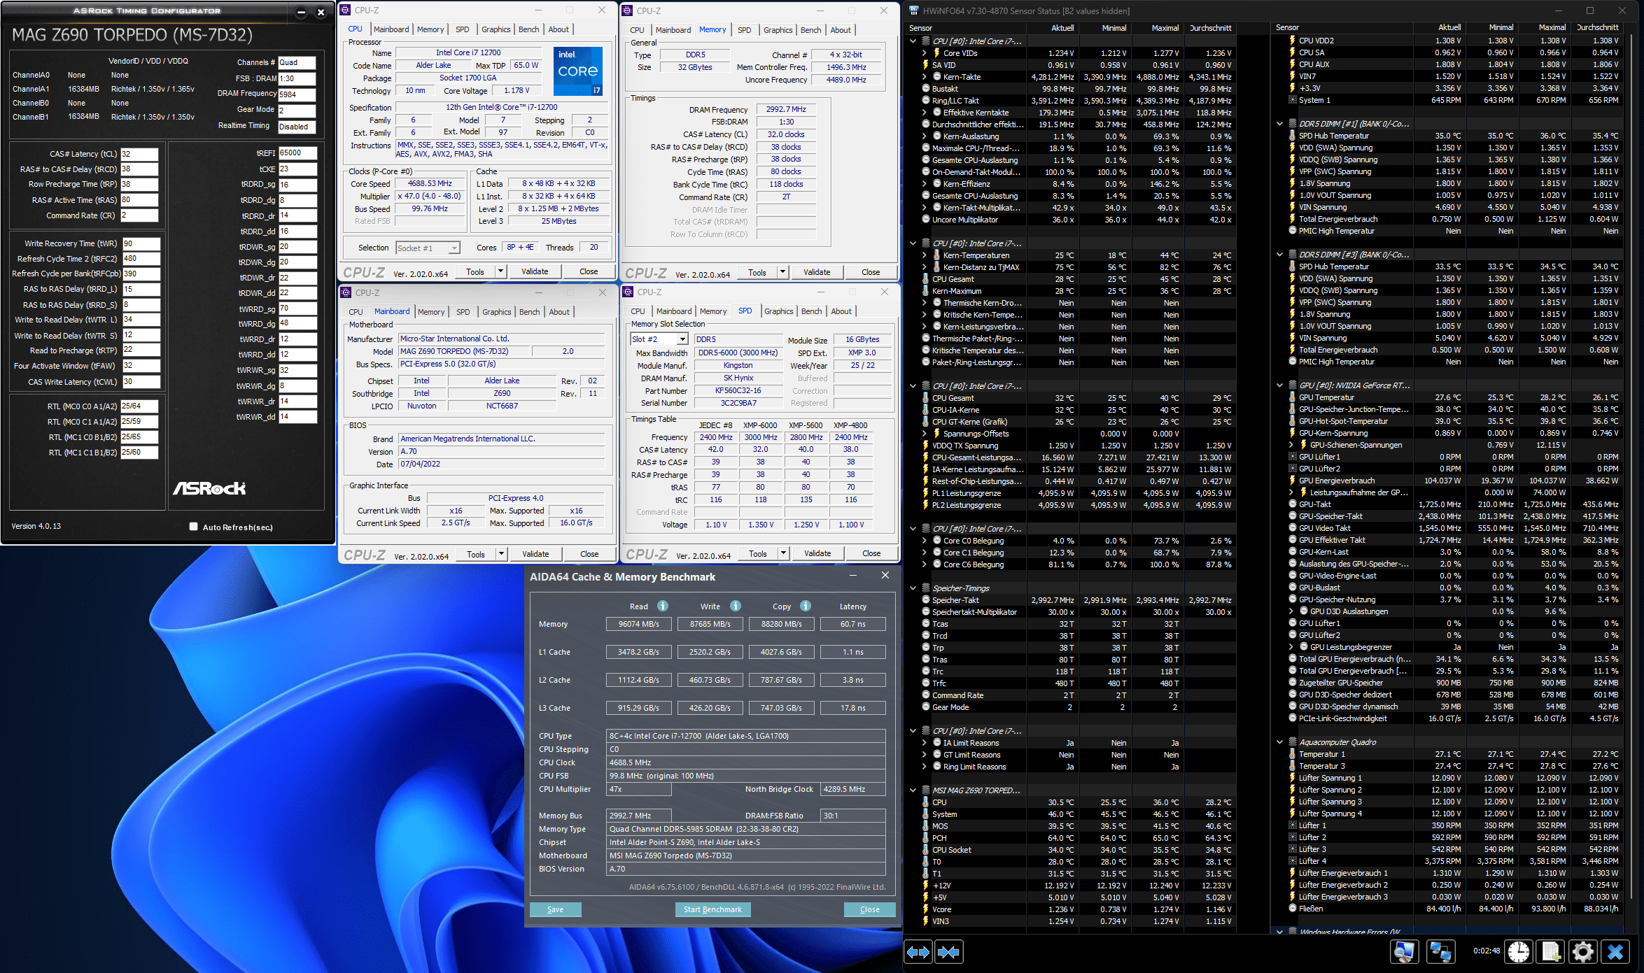Image resolution: width=1644 pixels, height=973 pixels.
Task: Open HWiNFO remote network monitors icon
Action: coord(1440,951)
